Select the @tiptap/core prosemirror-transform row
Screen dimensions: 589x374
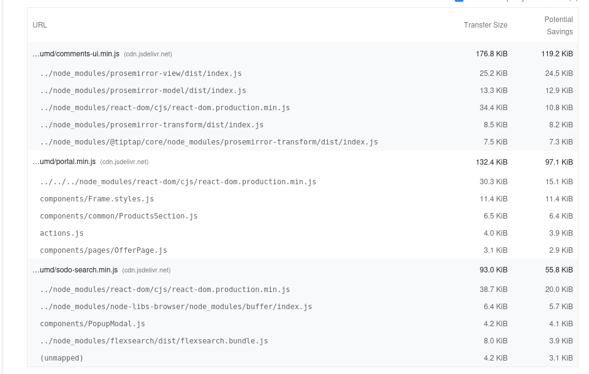coord(303,142)
